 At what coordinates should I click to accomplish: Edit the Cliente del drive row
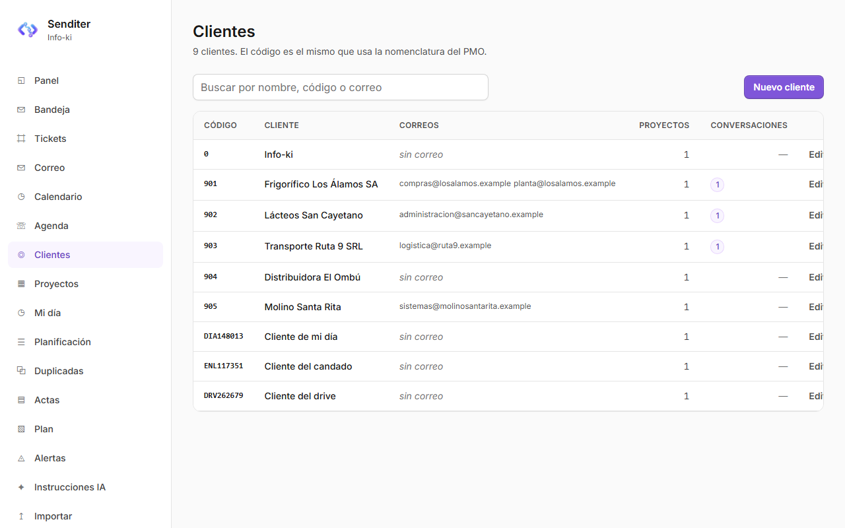pyautogui.click(x=816, y=396)
